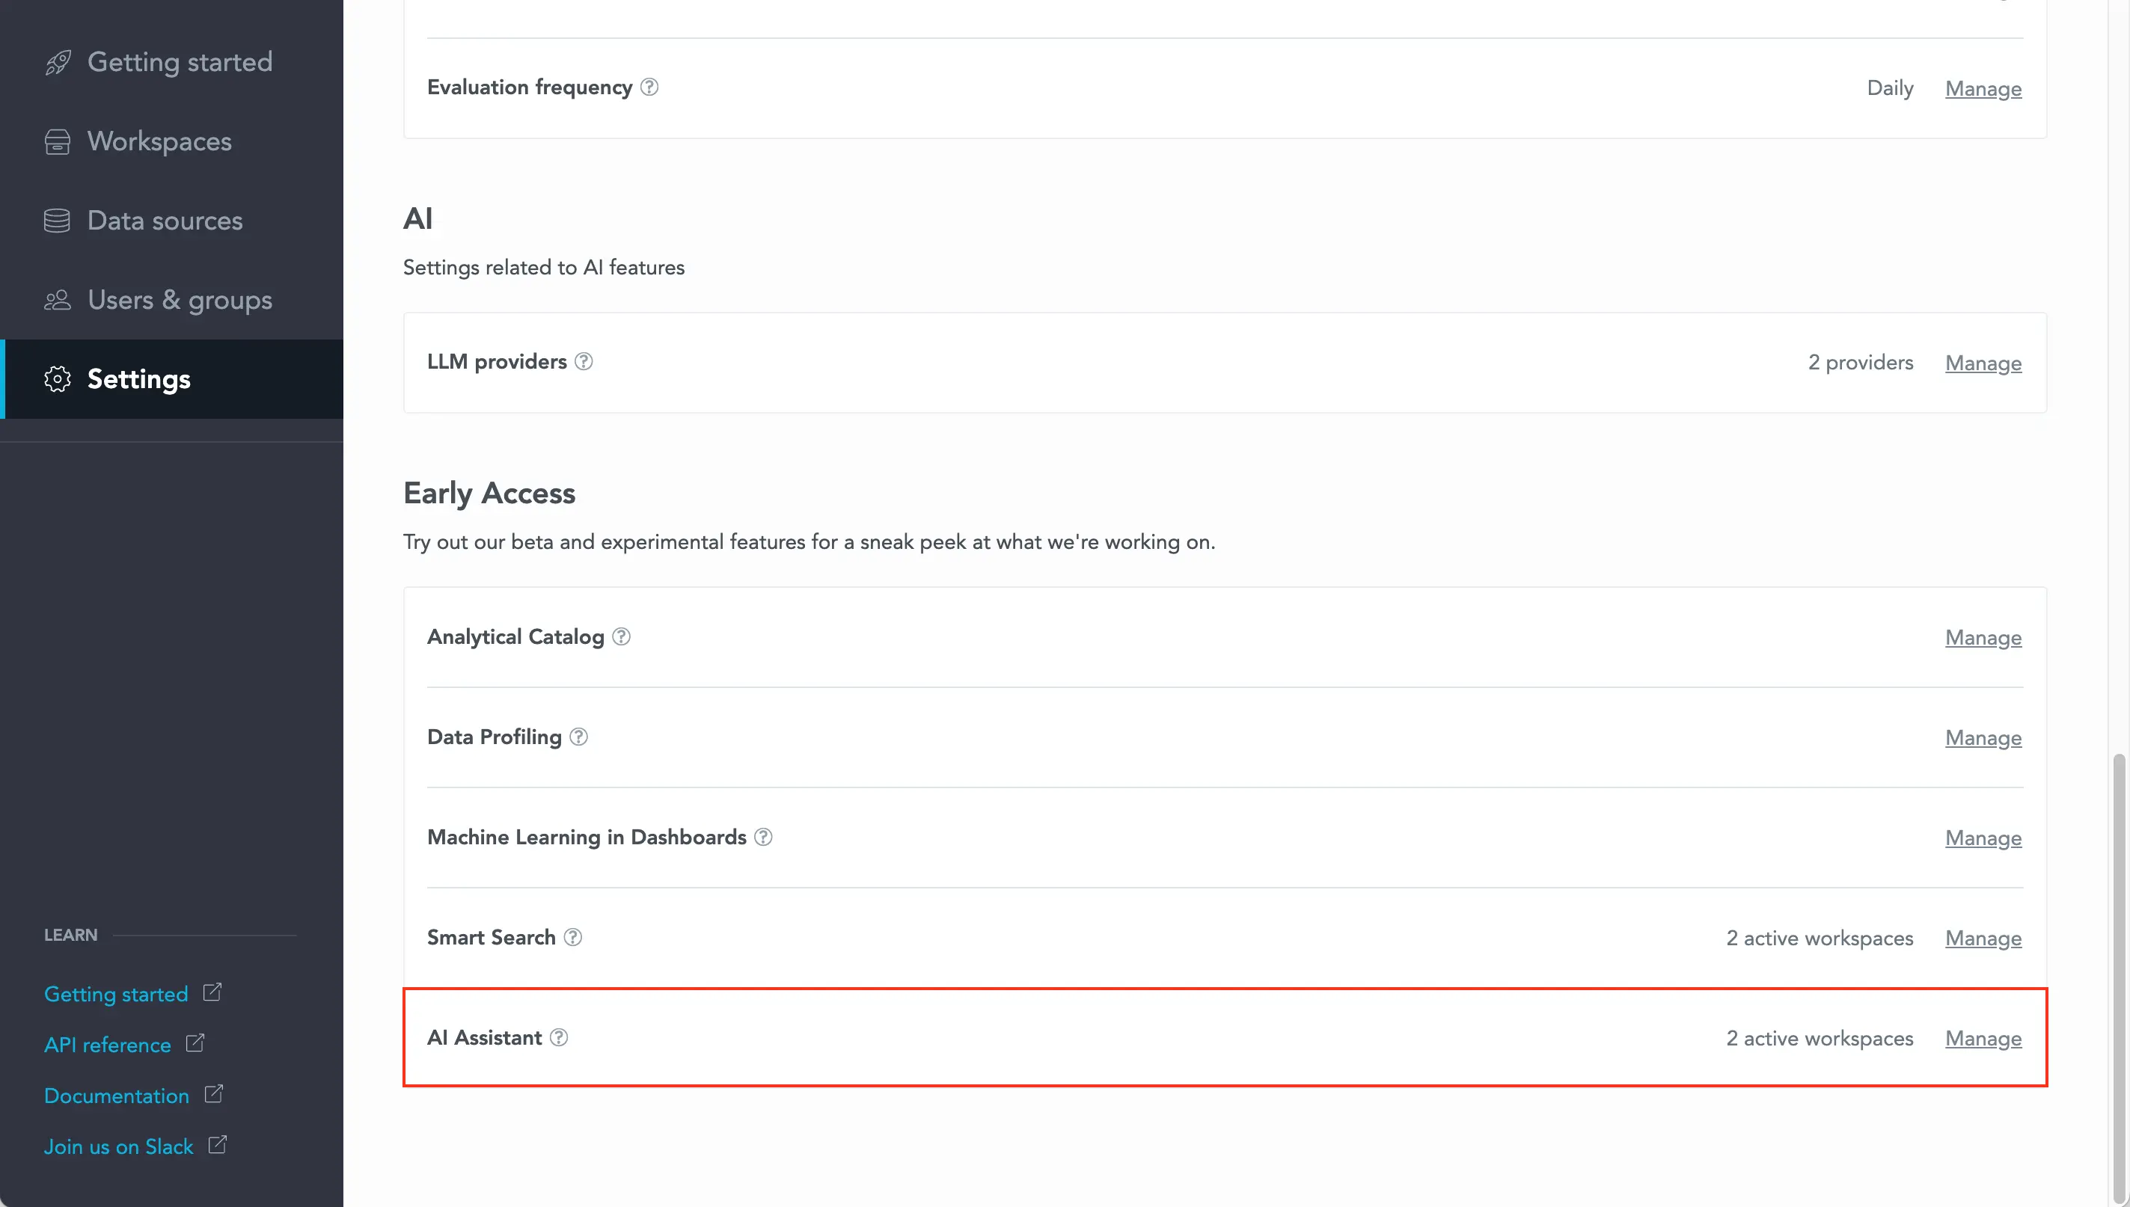Screen dimensions: 2130x1207
Task: Click the Getting Started rocket icon
Action: [x=55, y=61]
